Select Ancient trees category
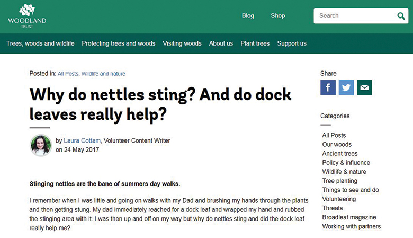 coord(340,154)
